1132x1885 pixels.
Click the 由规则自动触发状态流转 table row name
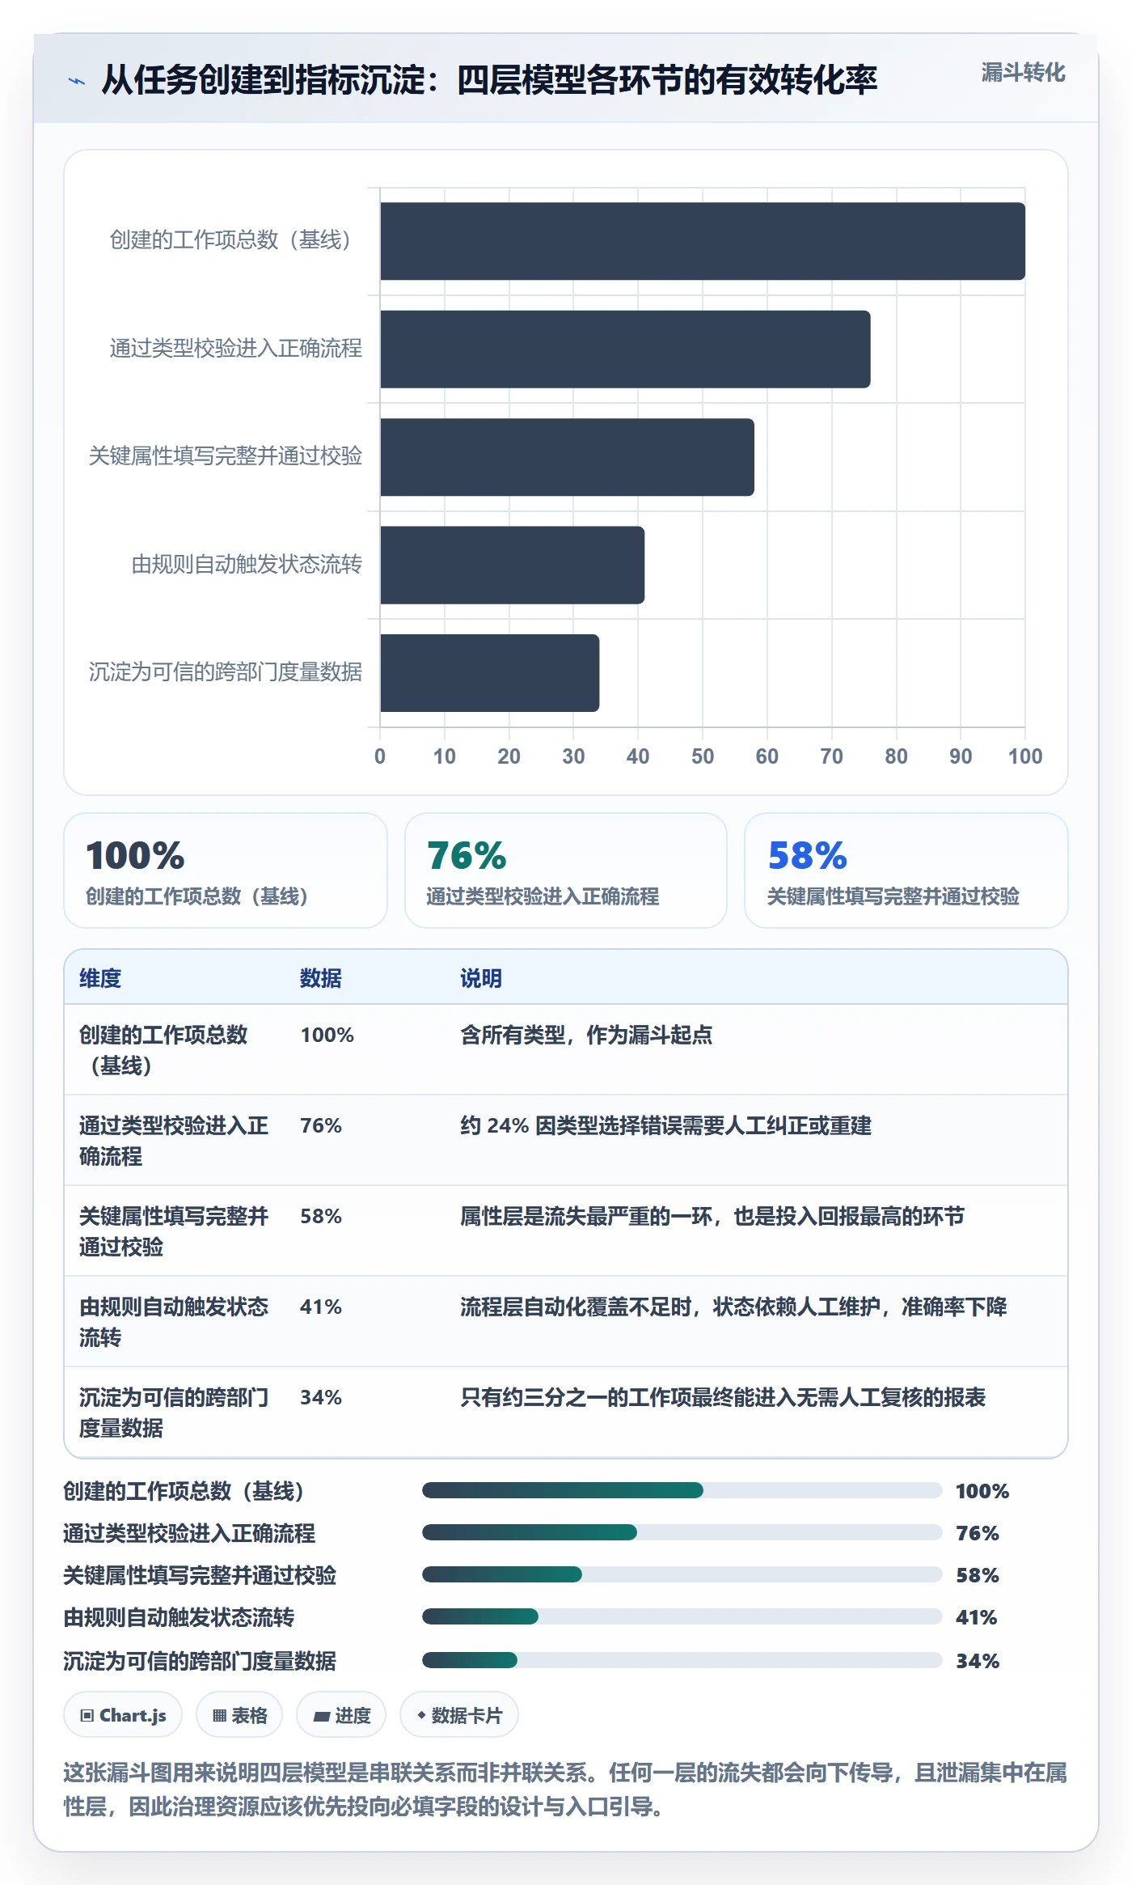tap(174, 1322)
